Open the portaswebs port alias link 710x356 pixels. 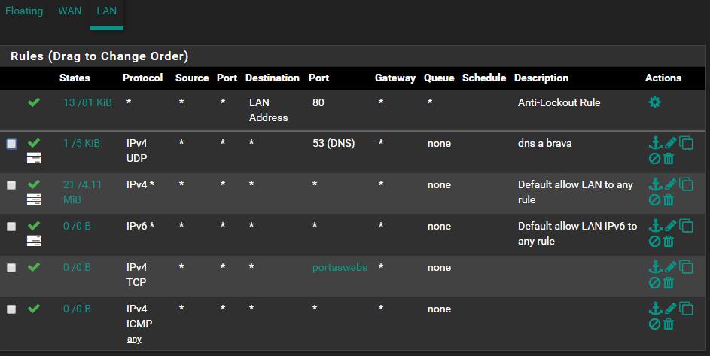[340, 267]
